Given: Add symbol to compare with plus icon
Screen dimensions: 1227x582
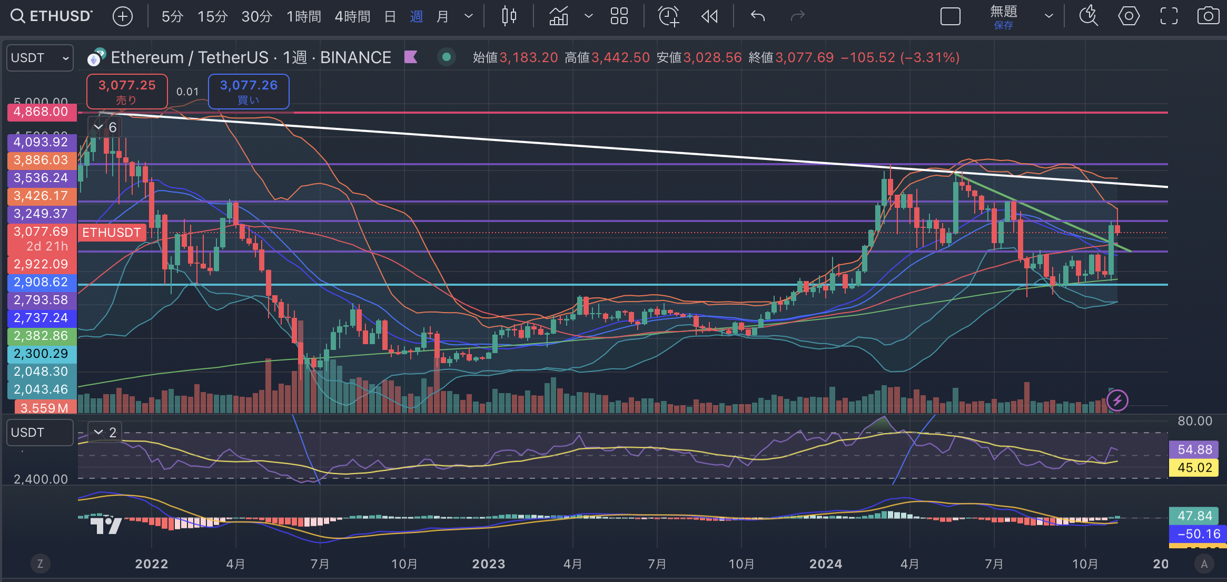Looking at the screenshot, I should pos(122,16).
